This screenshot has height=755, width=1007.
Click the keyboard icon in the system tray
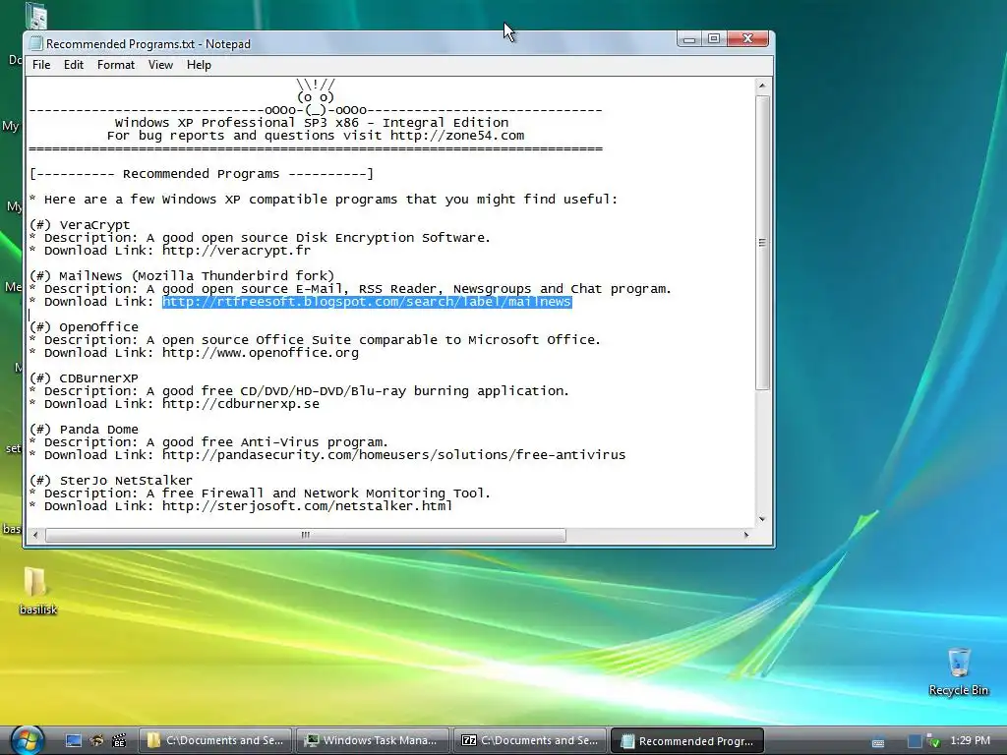click(878, 742)
